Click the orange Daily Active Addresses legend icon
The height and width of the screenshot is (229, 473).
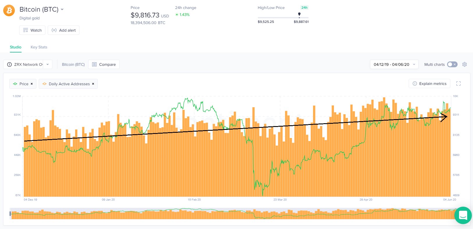pos(45,84)
